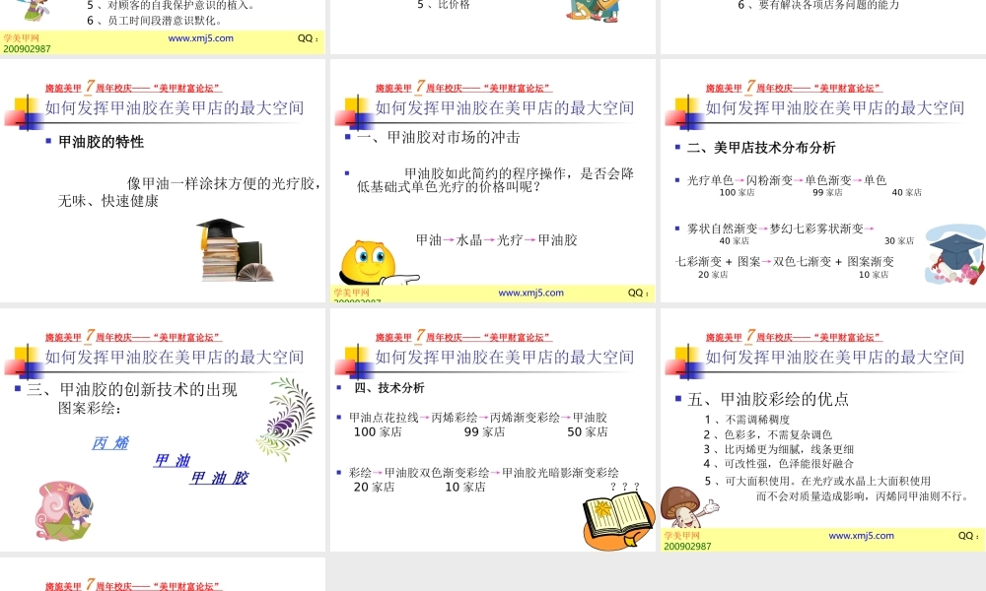Click the heading 三、甲油胶的创新技术的出现
The height and width of the screenshot is (591, 986).
click(x=132, y=389)
